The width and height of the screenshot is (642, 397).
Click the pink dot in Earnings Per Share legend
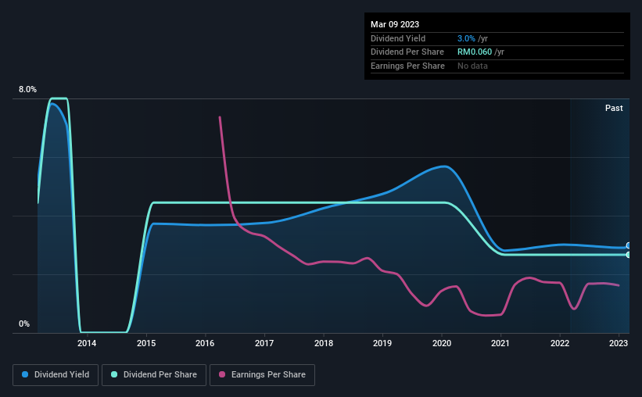click(x=223, y=375)
